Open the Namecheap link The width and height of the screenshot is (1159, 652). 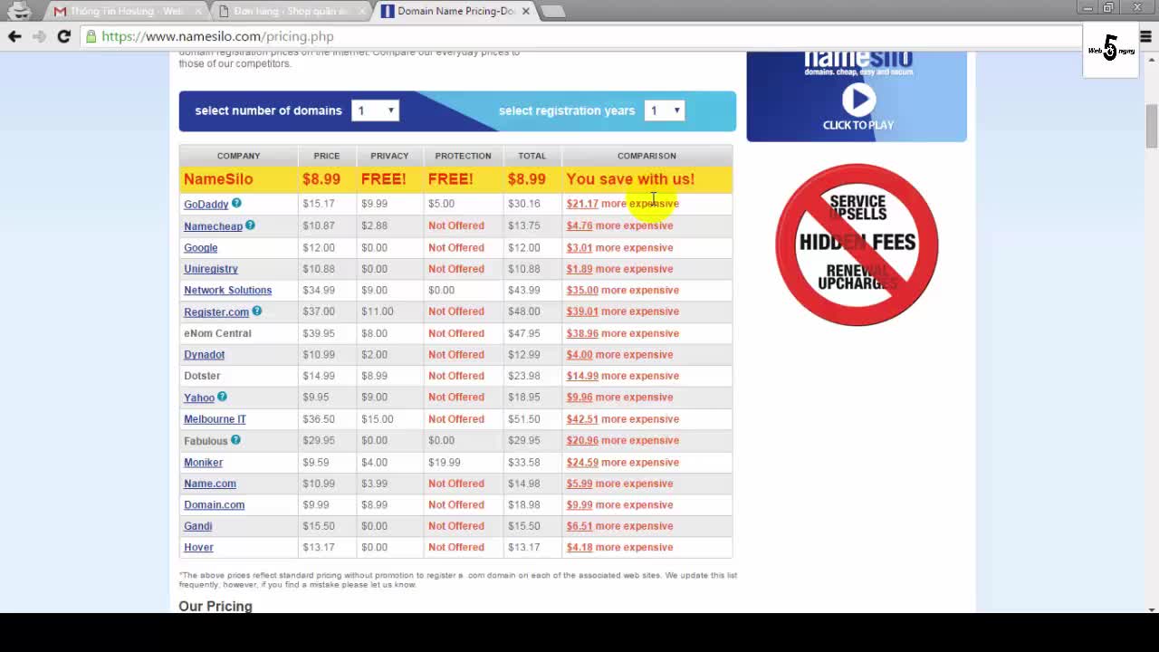click(x=213, y=226)
